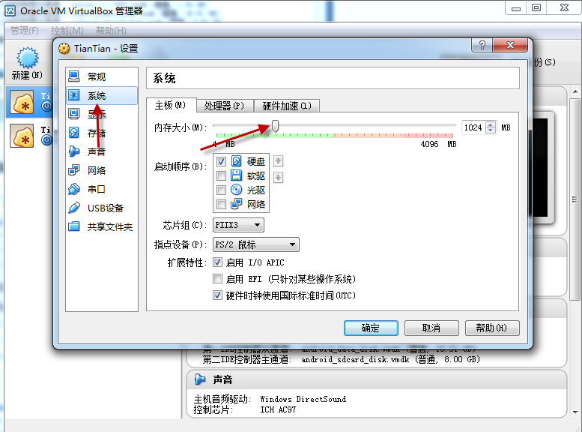This screenshot has height=432, width=582.
Task: Click the memory slider's red zone
Action: click(x=428, y=135)
